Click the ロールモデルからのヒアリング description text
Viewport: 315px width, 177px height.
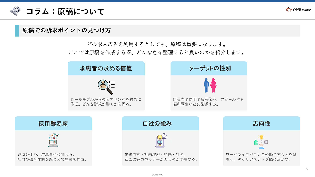click(x=106, y=102)
